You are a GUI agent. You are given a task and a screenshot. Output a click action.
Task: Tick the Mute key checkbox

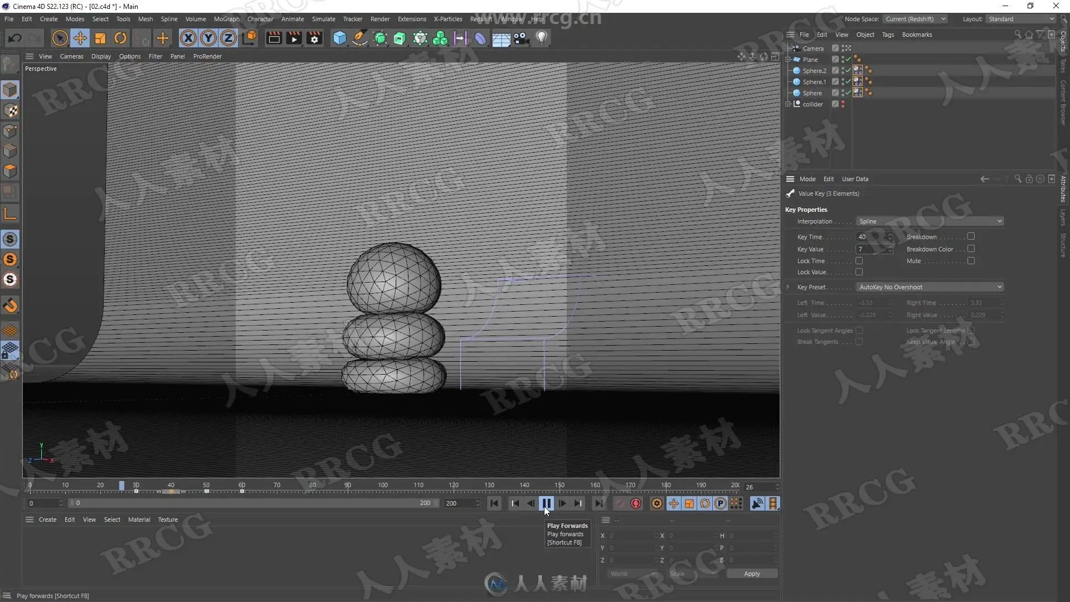pyautogui.click(x=971, y=260)
